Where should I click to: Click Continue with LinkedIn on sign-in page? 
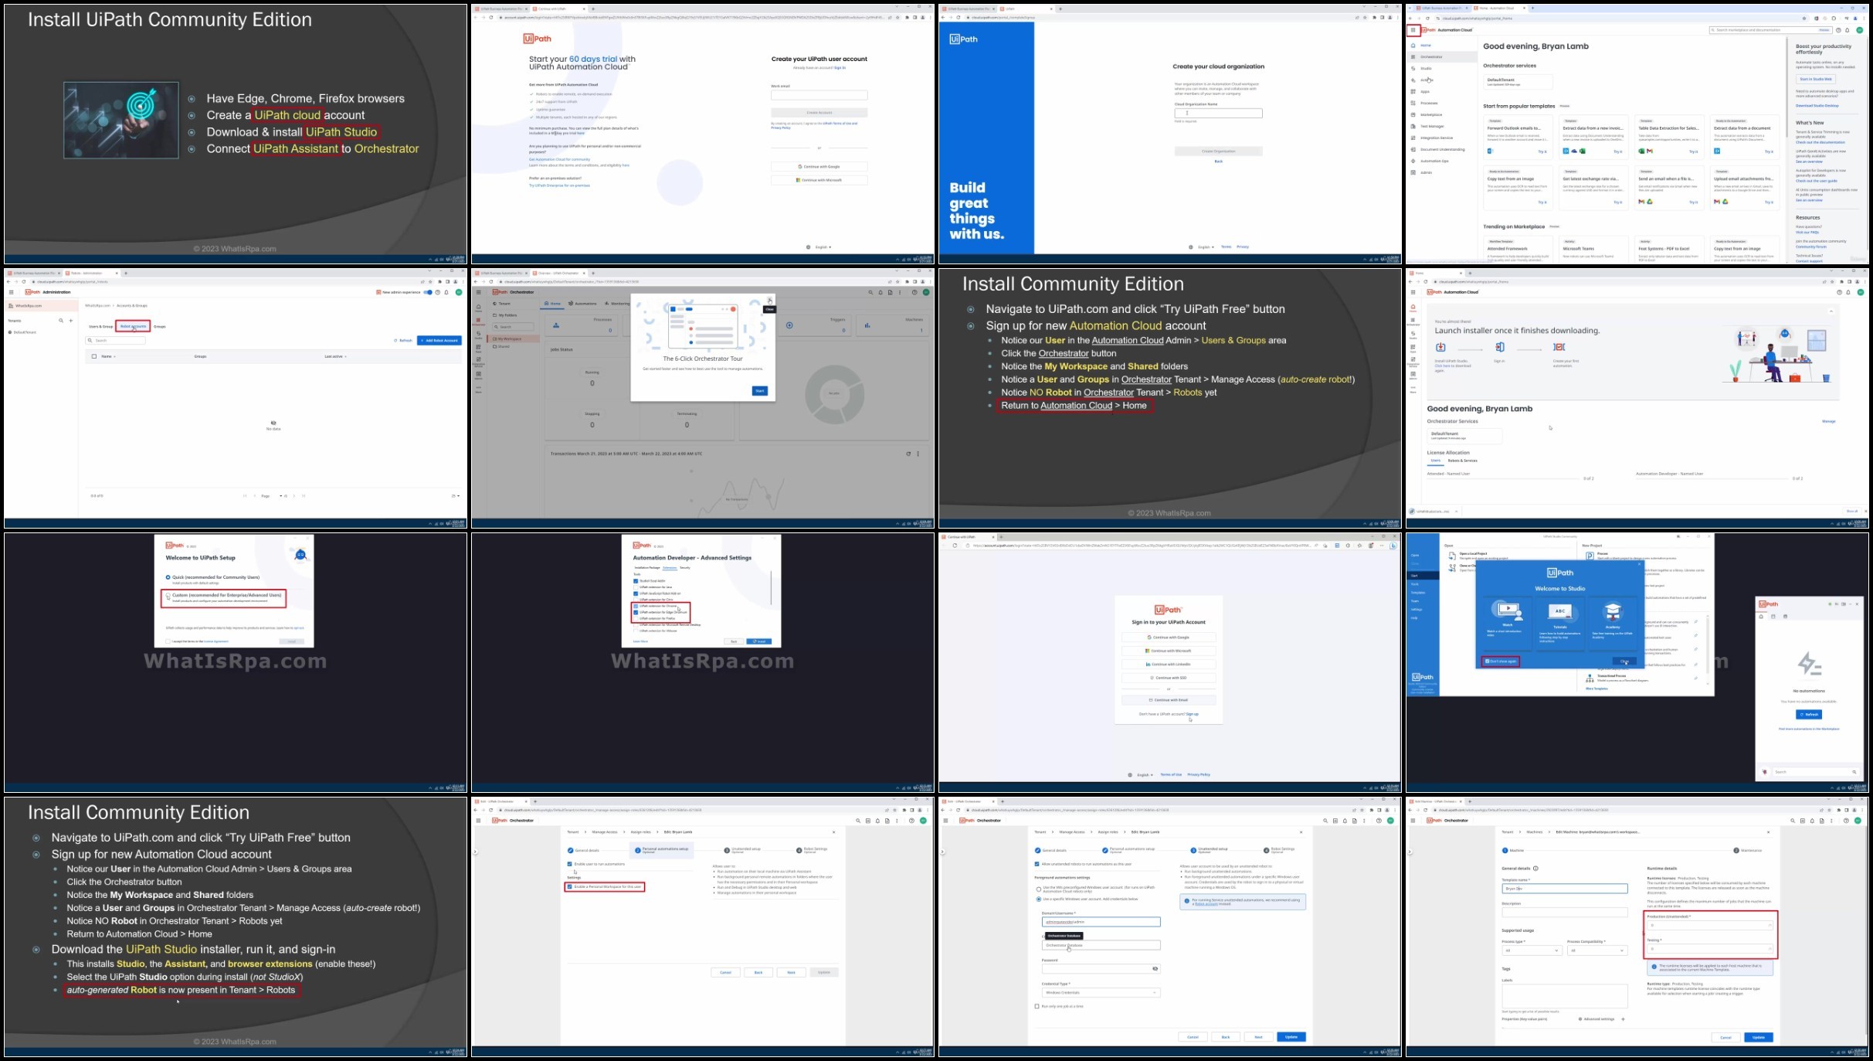click(x=1169, y=665)
